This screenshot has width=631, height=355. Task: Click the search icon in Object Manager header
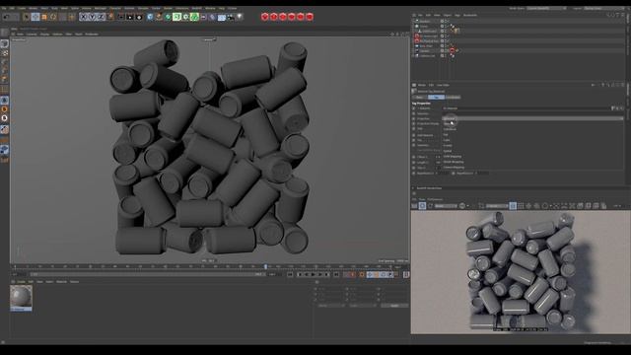pyautogui.click(x=607, y=16)
